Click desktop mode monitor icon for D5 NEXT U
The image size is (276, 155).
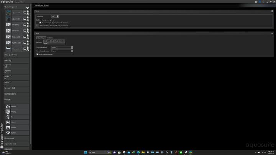point(25,25)
